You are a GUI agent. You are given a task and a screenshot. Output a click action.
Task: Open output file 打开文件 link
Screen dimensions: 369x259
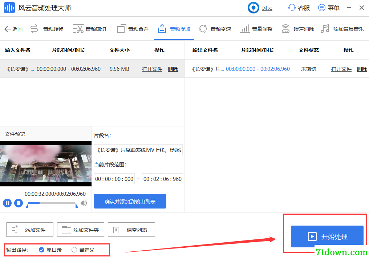(341, 69)
